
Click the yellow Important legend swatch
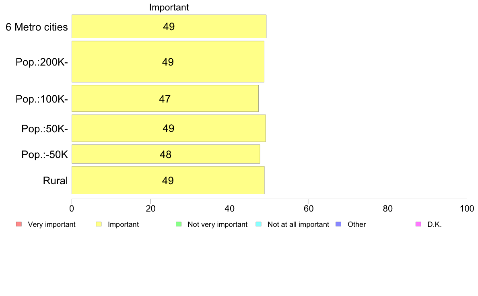[99, 224]
